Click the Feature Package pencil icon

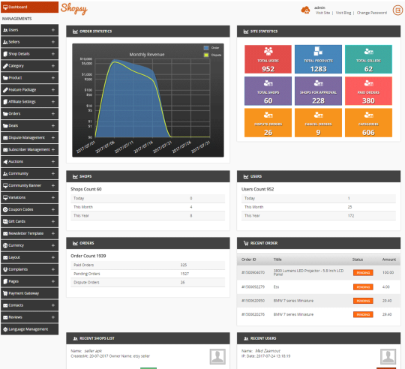coord(5,89)
